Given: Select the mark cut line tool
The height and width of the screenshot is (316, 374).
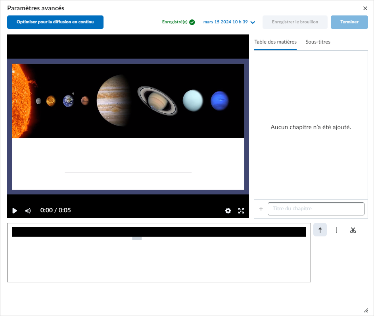Looking at the screenshot, I should pyautogui.click(x=336, y=230).
